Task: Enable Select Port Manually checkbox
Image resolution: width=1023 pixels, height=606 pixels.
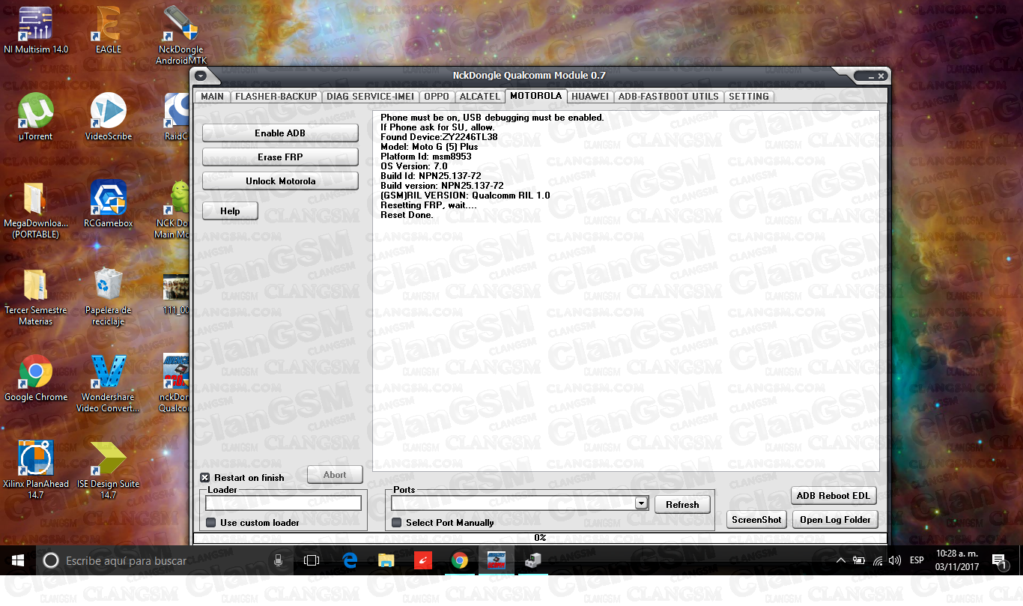Action: point(397,522)
